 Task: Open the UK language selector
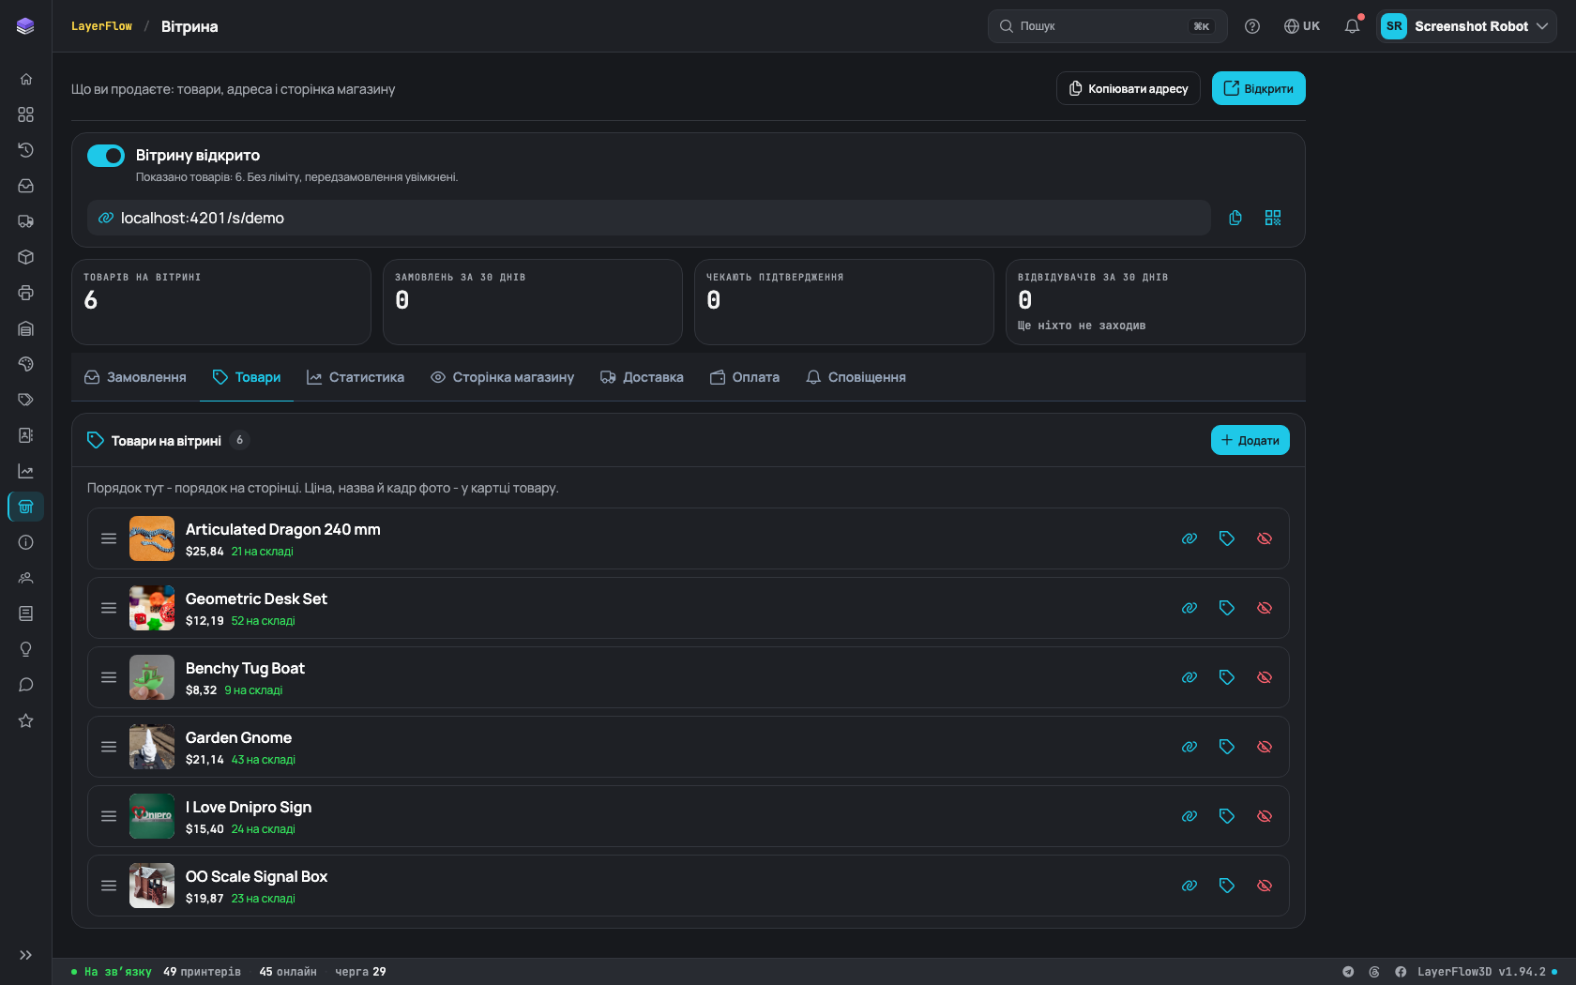point(1302,26)
